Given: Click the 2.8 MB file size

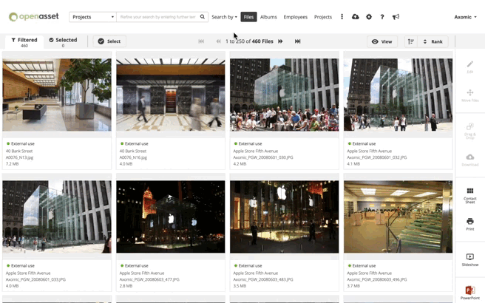Looking at the screenshot, I should pos(126,286).
